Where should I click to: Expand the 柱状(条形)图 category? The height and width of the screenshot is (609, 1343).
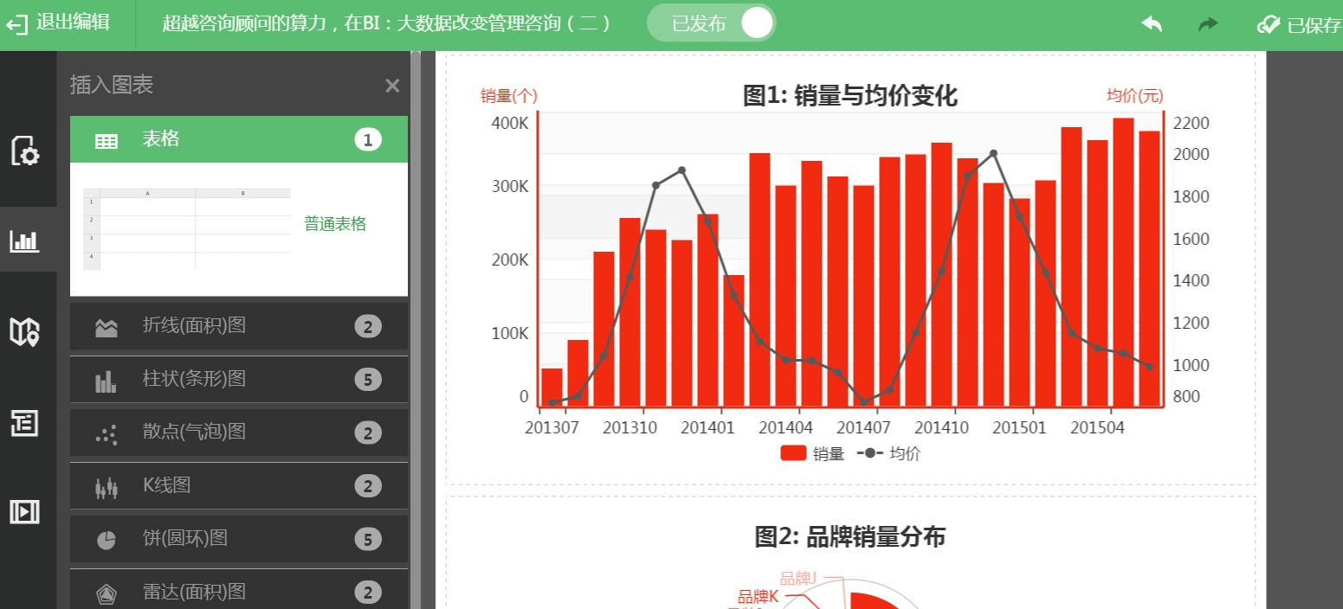[x=239, y=379]
